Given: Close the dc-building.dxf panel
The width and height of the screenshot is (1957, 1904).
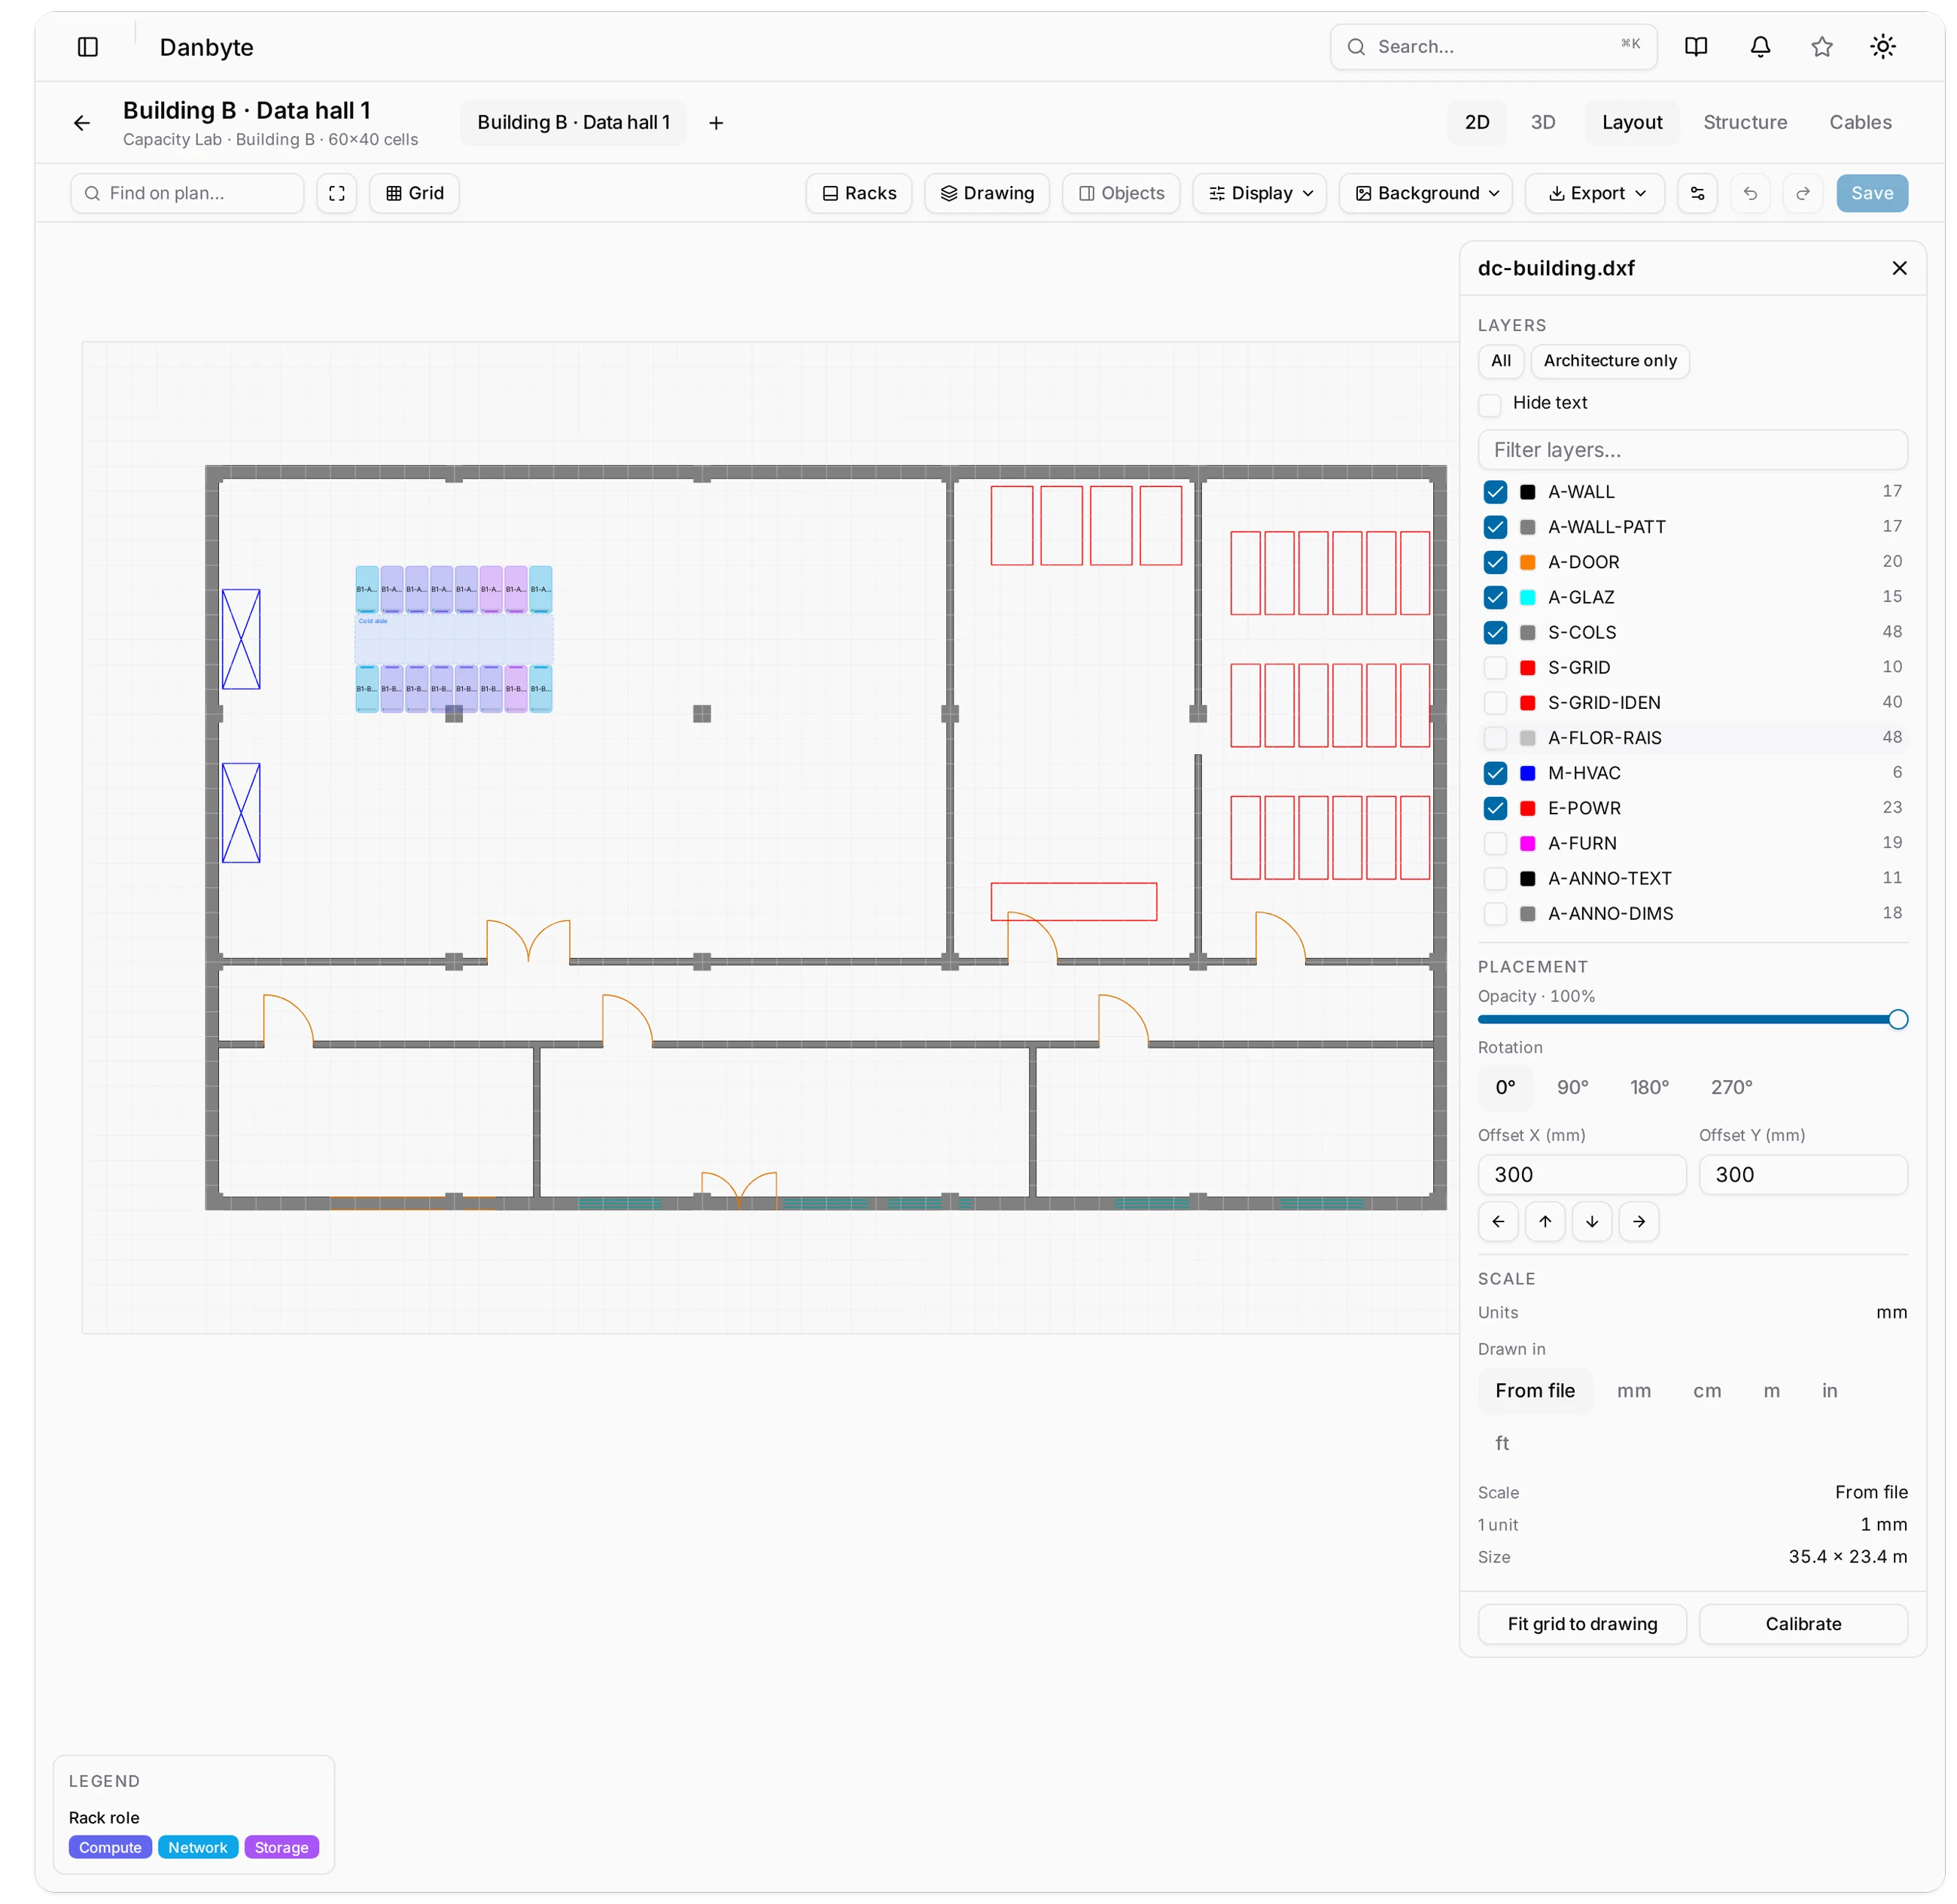Looking at the screenshot, I should click(x=1899, y=268).
